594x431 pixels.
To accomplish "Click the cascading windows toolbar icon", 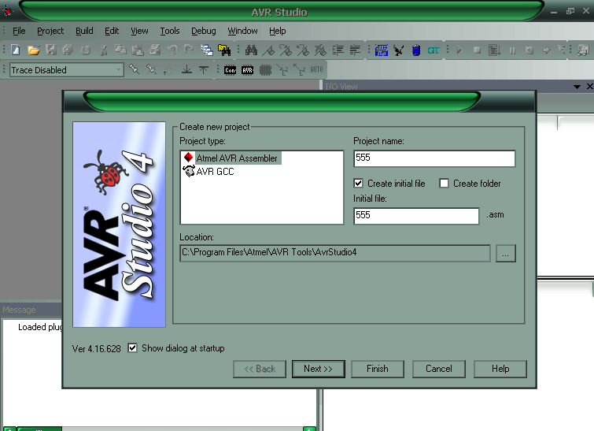I will (x=206, y=50).
